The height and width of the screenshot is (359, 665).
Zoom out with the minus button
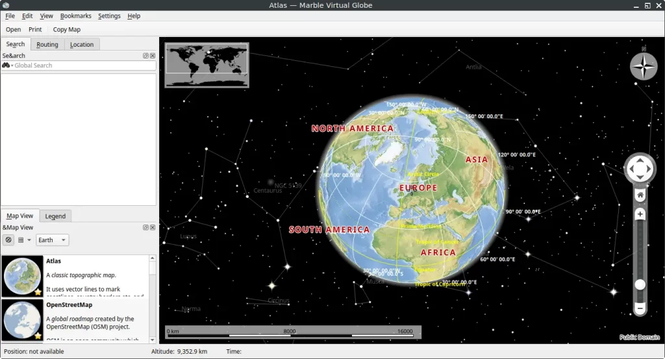[x=640, y=308]
